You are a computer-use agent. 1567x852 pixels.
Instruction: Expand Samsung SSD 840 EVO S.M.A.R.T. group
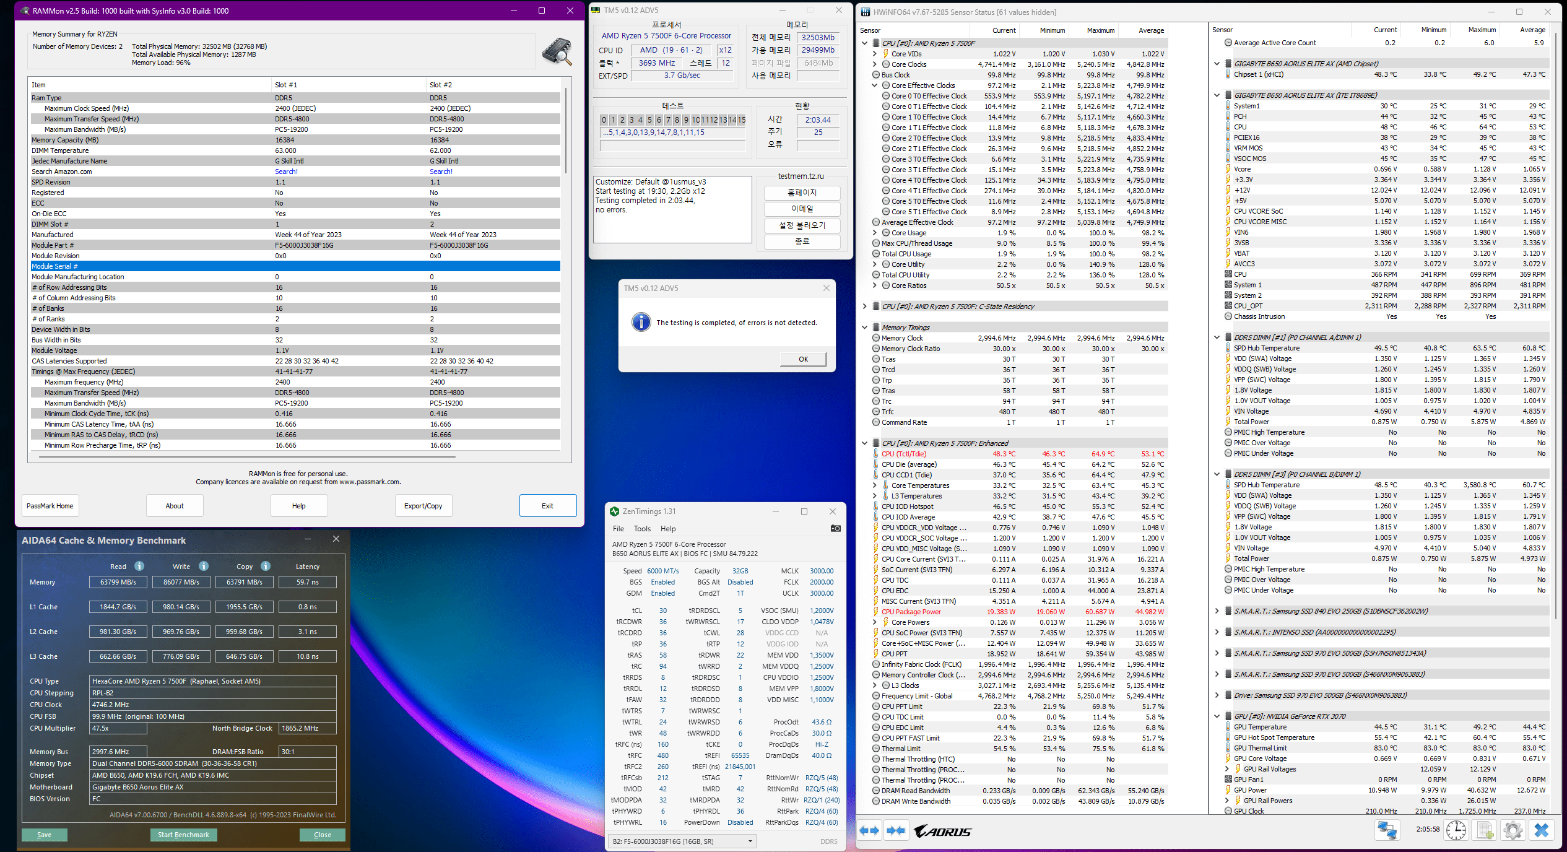pyautogui.click(x=1217, y=611)
